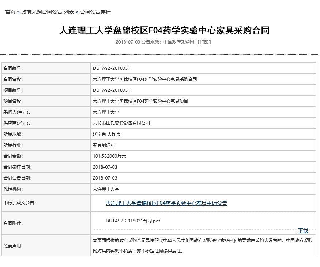Click industry value 家具制造业
Viewport: 320px width, 267px height.
point(104,145)
